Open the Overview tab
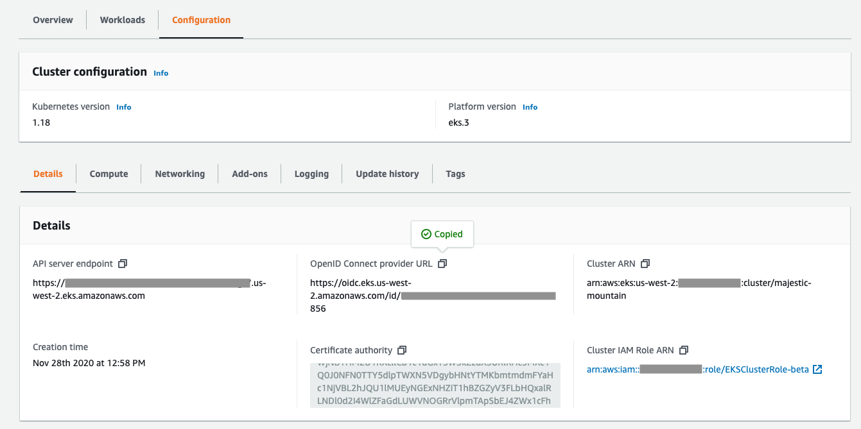Viewport: 861px width, 429px height. 53,19
